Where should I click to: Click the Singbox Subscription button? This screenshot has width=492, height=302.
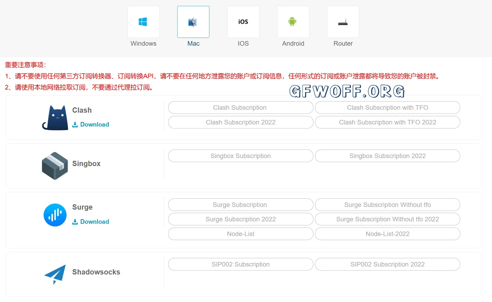point(241,156)
